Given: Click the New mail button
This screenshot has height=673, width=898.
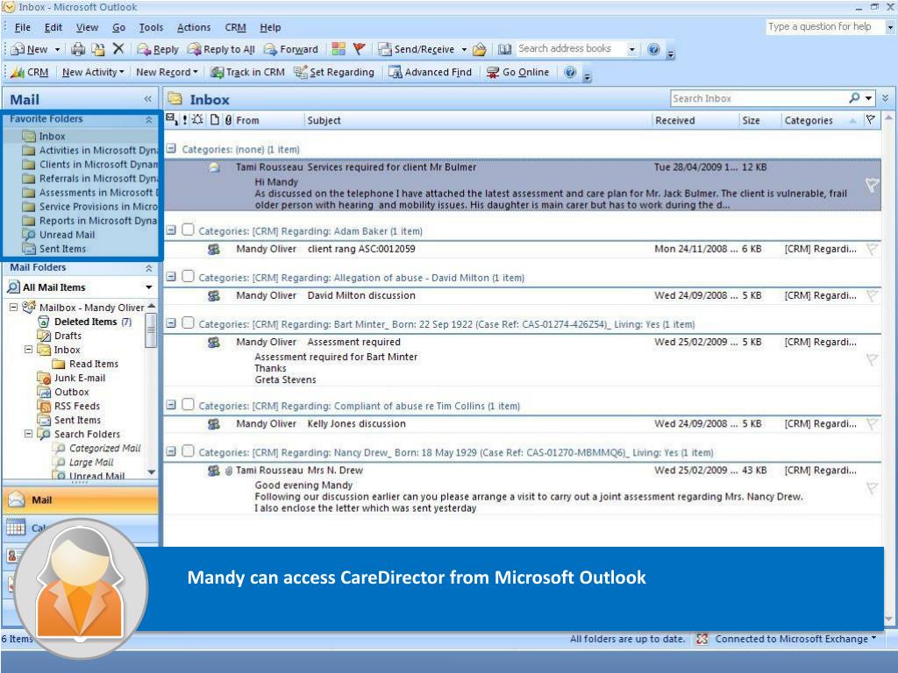Looking at the screenshot, I should click(x=30, y=49).
